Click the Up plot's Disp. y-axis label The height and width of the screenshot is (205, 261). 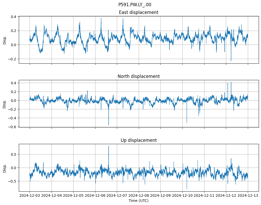[x=4, y=168]
